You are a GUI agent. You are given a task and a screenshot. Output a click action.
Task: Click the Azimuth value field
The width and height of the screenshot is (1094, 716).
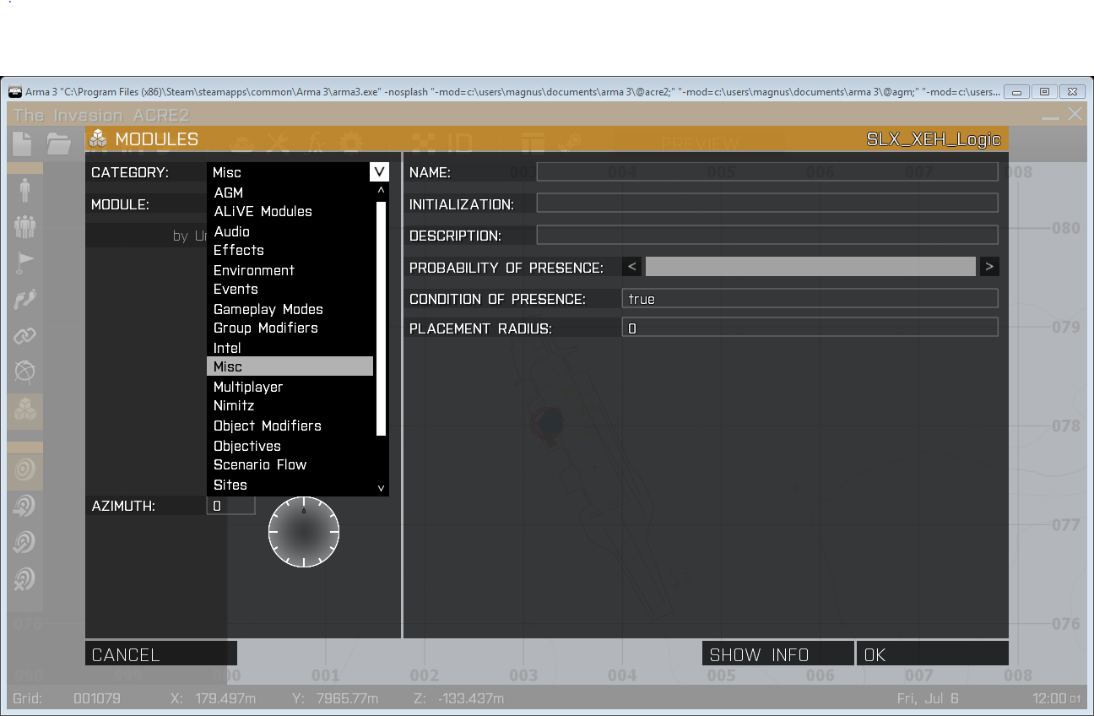[x=230, y=506]
